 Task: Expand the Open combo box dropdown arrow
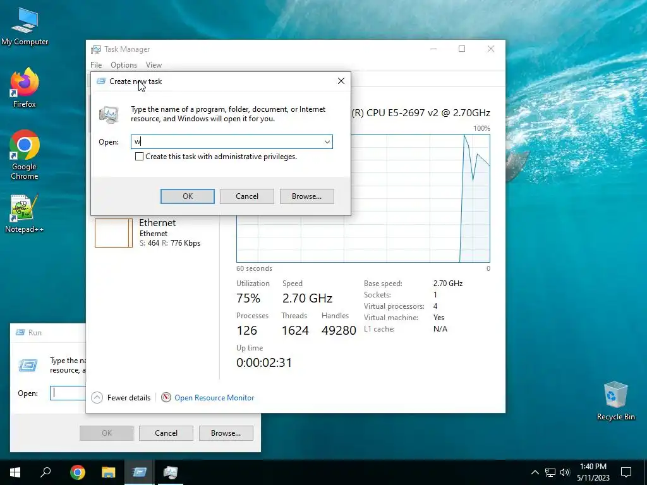click(x=327, y=142)
